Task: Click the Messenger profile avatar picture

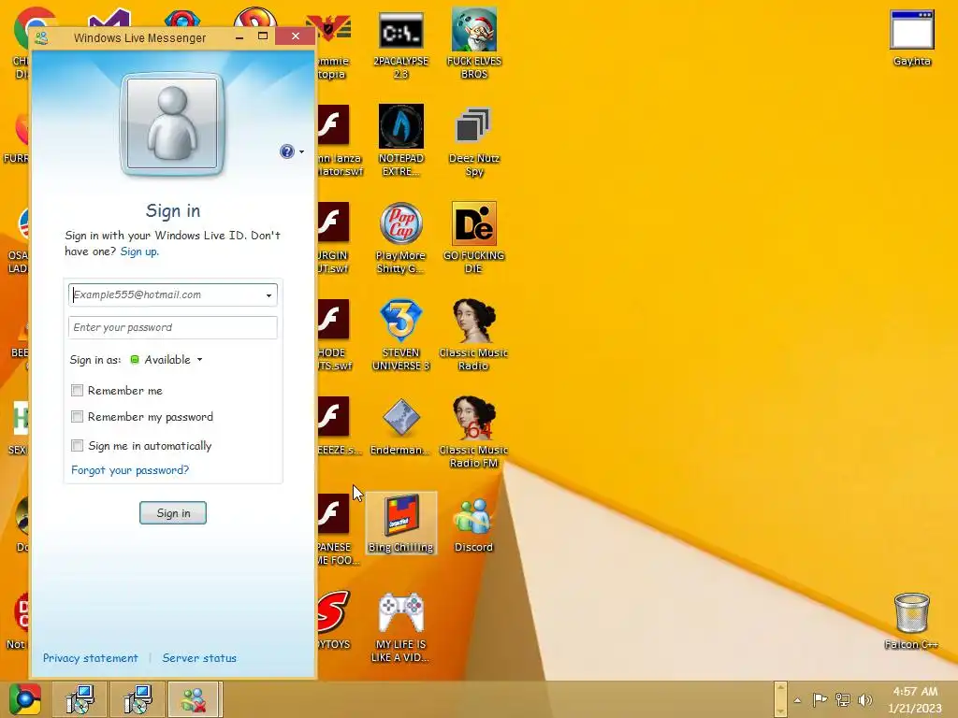Action: 172,124
